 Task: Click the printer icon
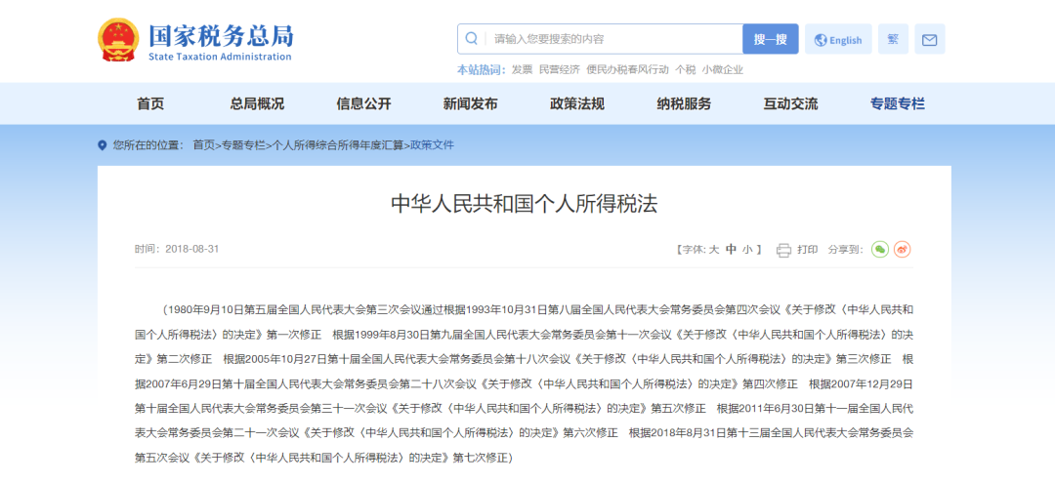[x=783, y=250]
